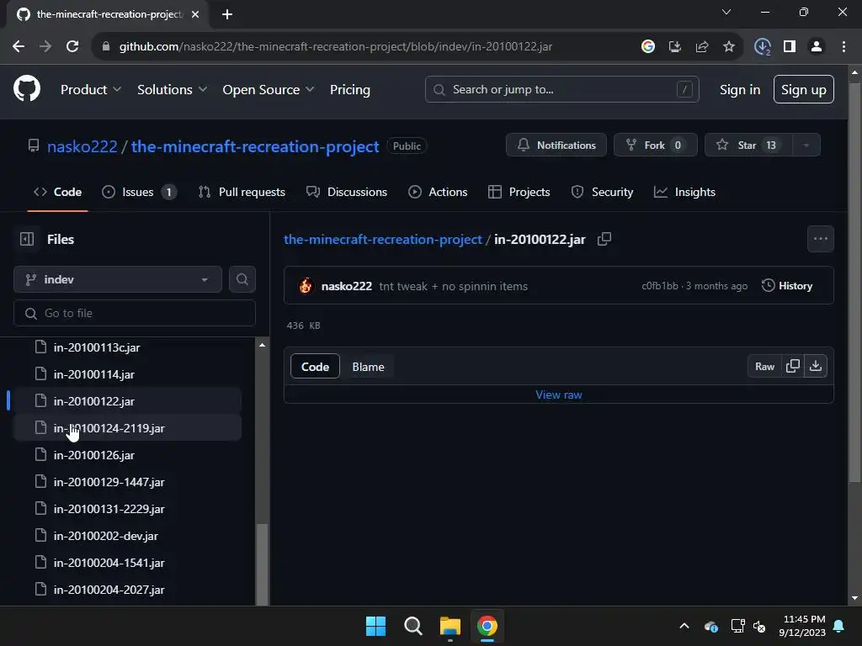Toggle Chrome side panel icon
This screenshot has width=862, height=646.
[x=790, y=47]
